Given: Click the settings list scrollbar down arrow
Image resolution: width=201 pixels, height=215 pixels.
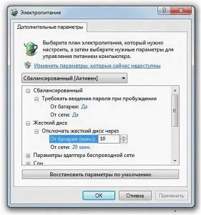Looking at the screenshot, I should point(175,161).
